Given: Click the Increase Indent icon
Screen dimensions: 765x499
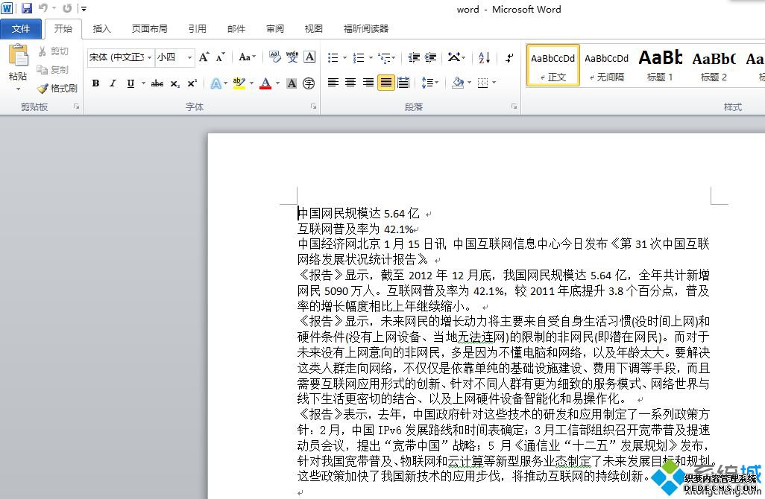Looking at the screenshot, I should pos(431,58).
